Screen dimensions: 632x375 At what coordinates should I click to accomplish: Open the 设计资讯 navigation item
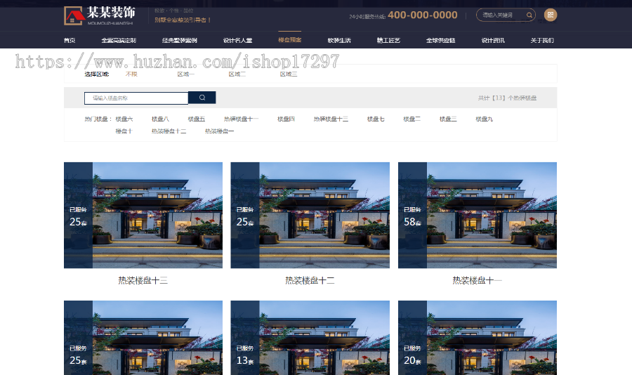[x=493, y=40]
